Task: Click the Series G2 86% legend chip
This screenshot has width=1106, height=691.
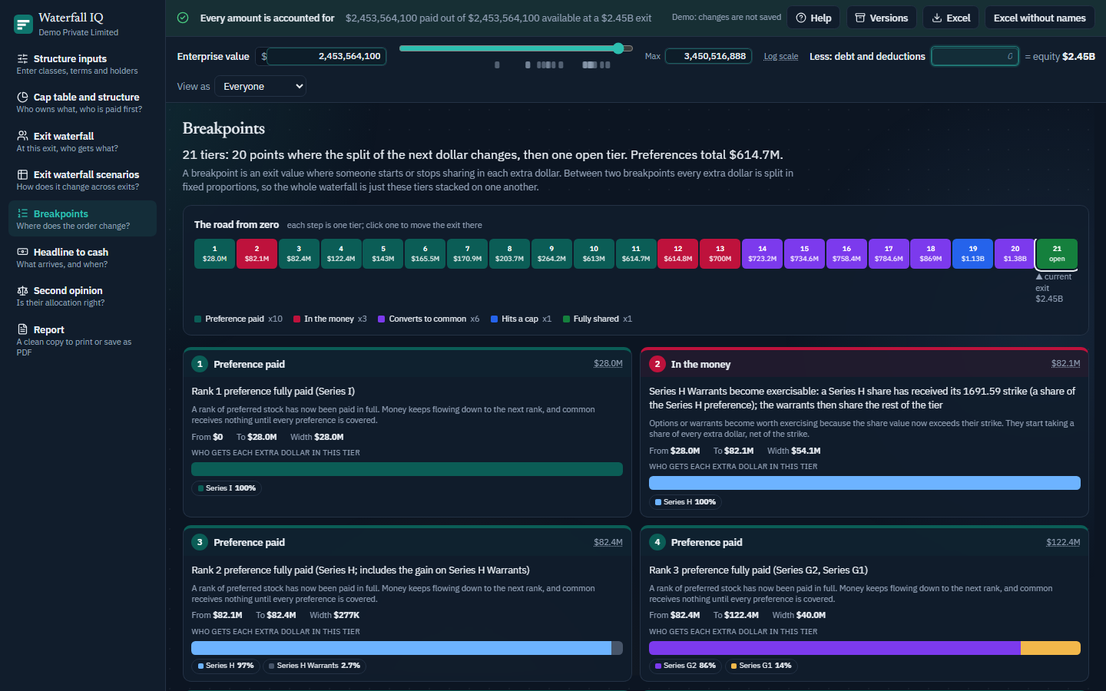Action: pos(685,666)
